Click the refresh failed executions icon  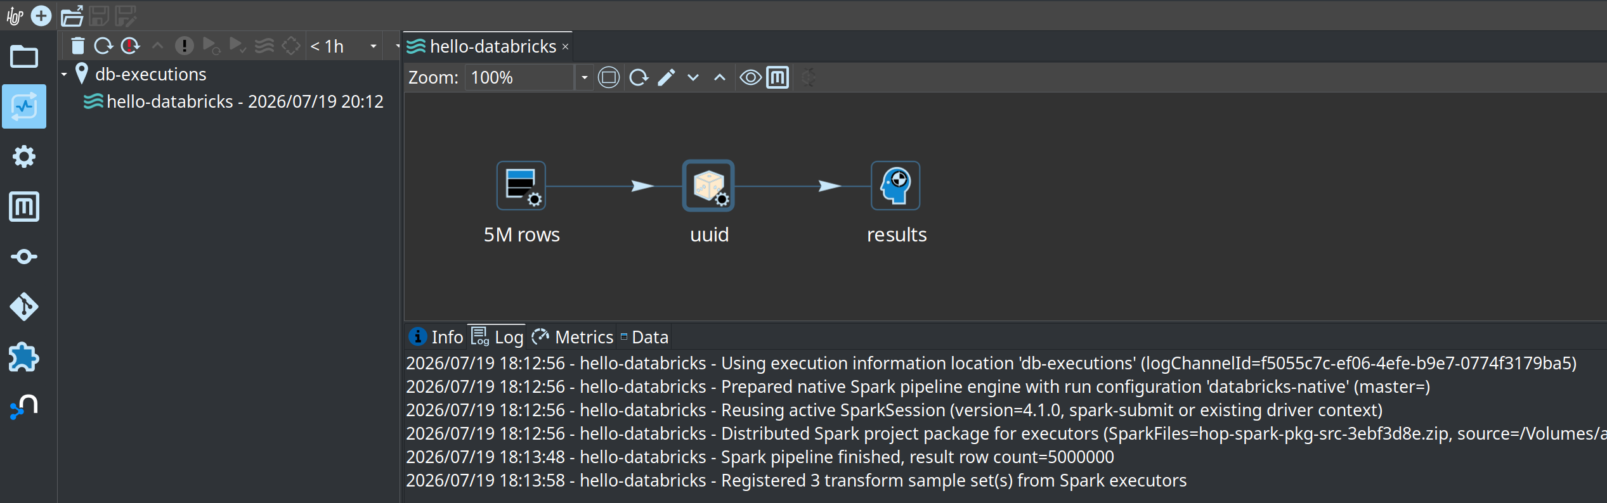point(130,46)
